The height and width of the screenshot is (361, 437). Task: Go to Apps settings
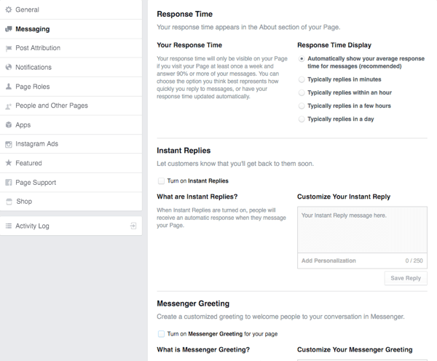pos(71,124)
